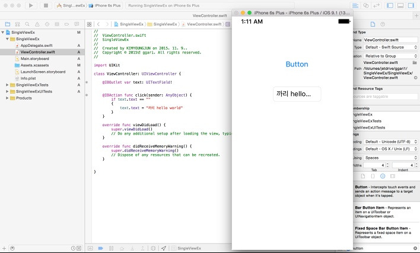Screen dimensions: 420x253
Task: Choose the iPhone 6s Plus destination
Action: click(105, 5)
